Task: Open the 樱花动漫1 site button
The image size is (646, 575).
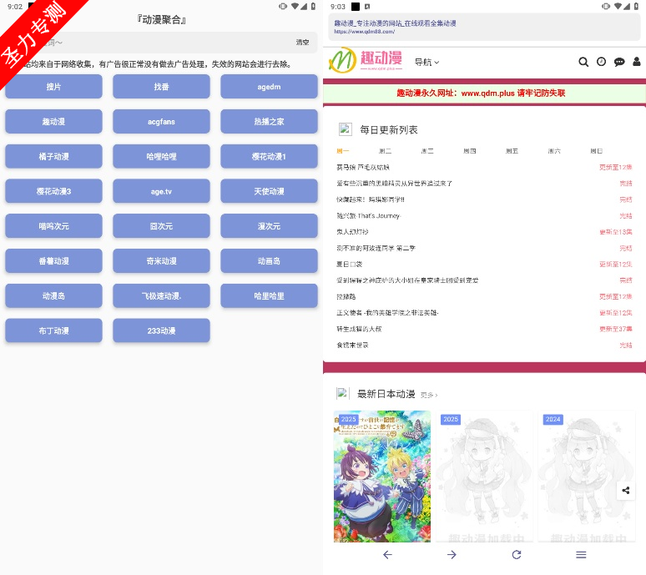Action: pyautogui.click(x=269, y=157)
